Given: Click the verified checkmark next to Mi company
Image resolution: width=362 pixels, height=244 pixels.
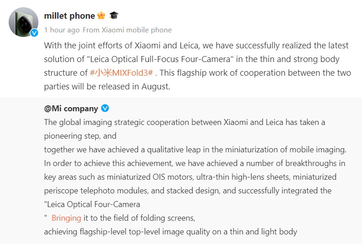Looking at the screenshot, I should coord(105,108).
